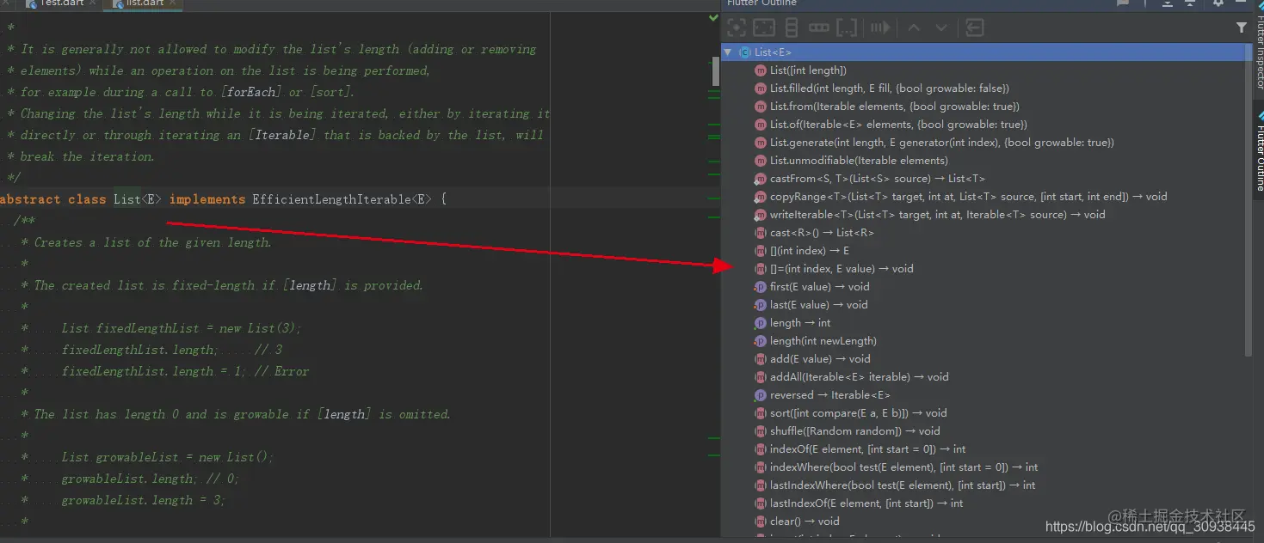Collapse the List<E> tree node

click(728, 52)
